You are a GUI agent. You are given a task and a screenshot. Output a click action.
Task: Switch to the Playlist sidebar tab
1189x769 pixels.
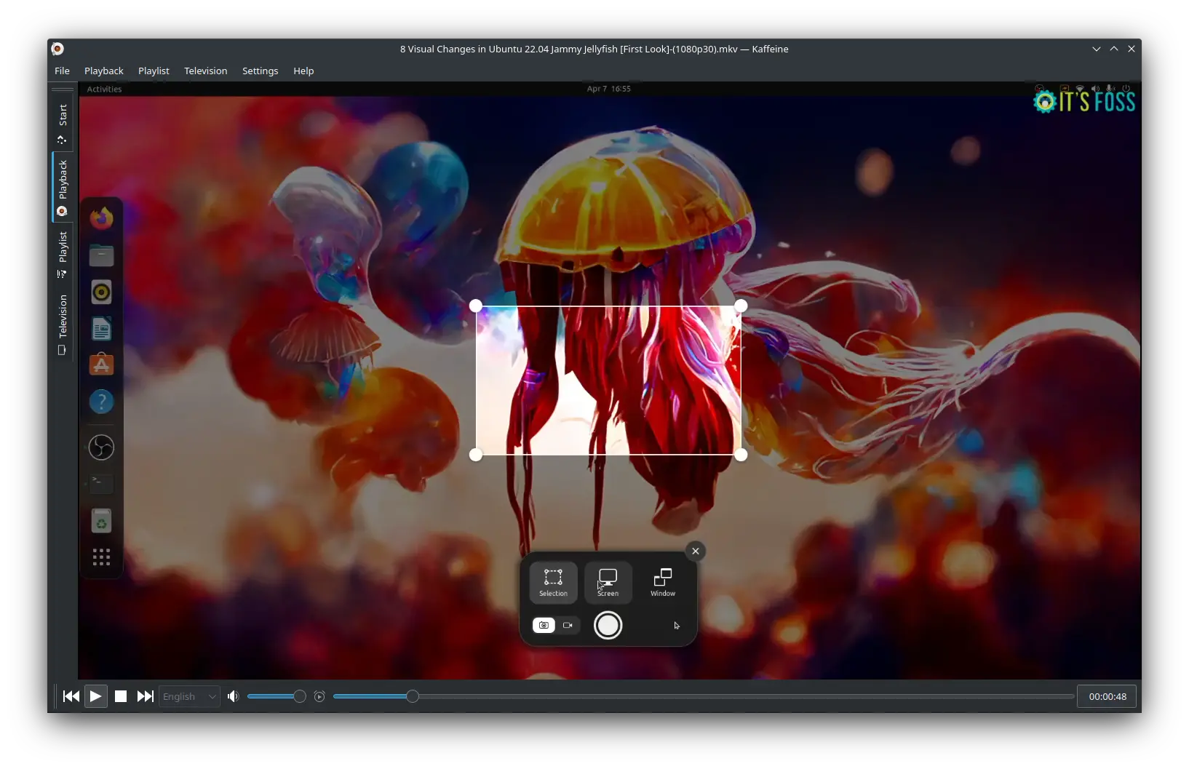63,255
